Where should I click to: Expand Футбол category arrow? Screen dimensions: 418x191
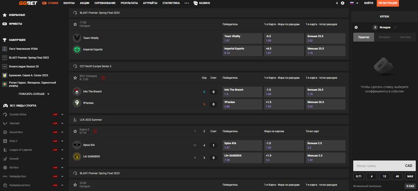(x=62, y=168)
